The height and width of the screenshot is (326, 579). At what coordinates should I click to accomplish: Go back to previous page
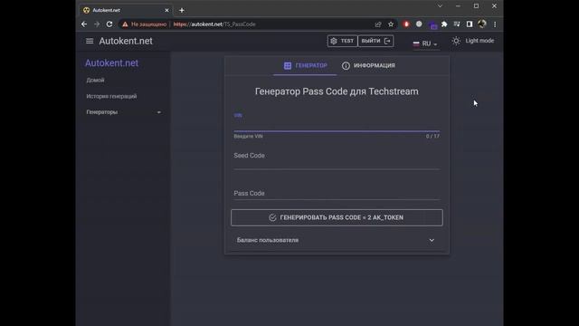84,24
